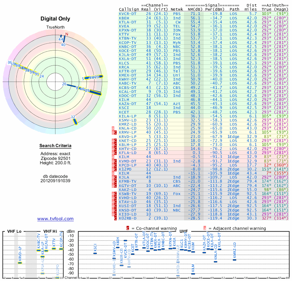Click the KNSD-DT callsign in the table

[x=127, y=210]
